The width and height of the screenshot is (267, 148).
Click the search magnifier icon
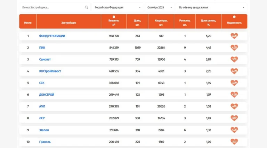(87, 8)
